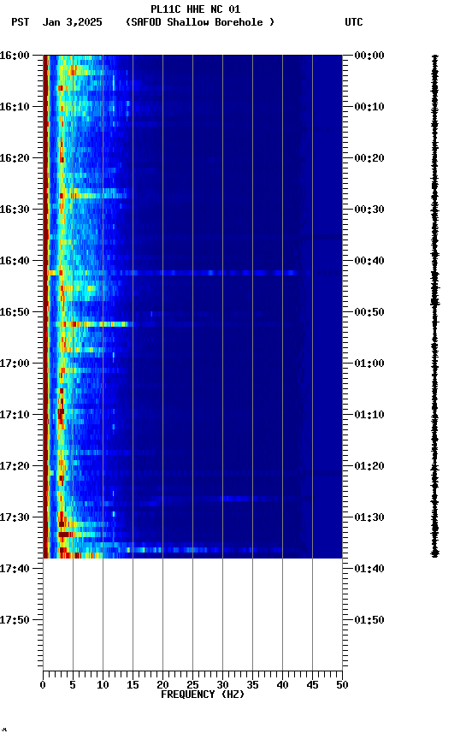Click the 25 Hz axis tick label
This screenshot has width=472, height=739.
click(x=192, y=685)
